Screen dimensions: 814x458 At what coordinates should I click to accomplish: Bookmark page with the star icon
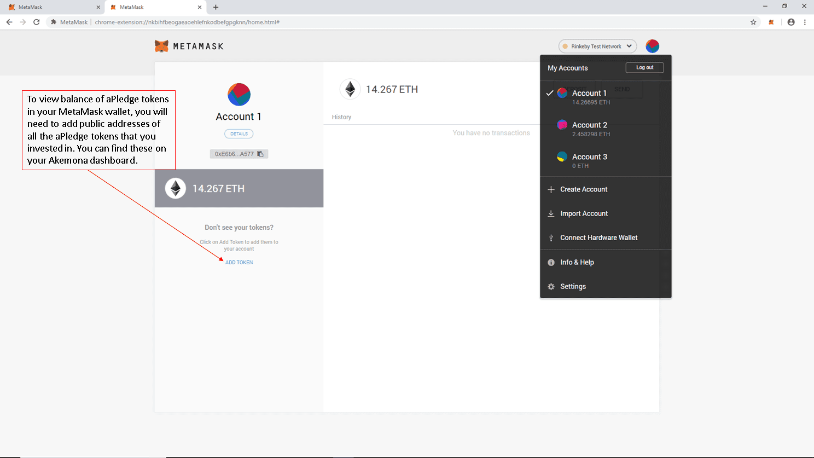point(753,22)
